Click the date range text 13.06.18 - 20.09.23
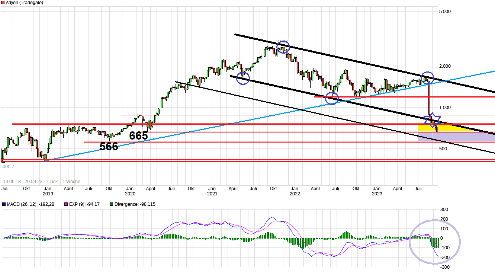This screenshot has width=495, height=278. pyautogui.click(x=23, y=180)
